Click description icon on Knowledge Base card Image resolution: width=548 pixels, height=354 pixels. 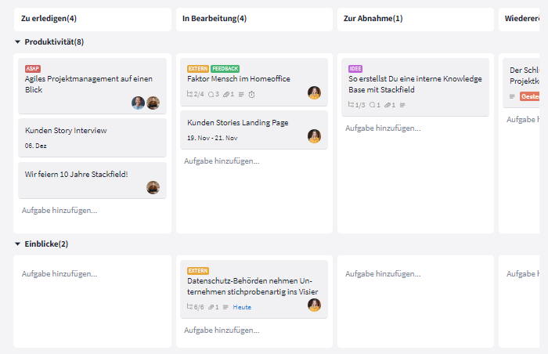(402, 104)
